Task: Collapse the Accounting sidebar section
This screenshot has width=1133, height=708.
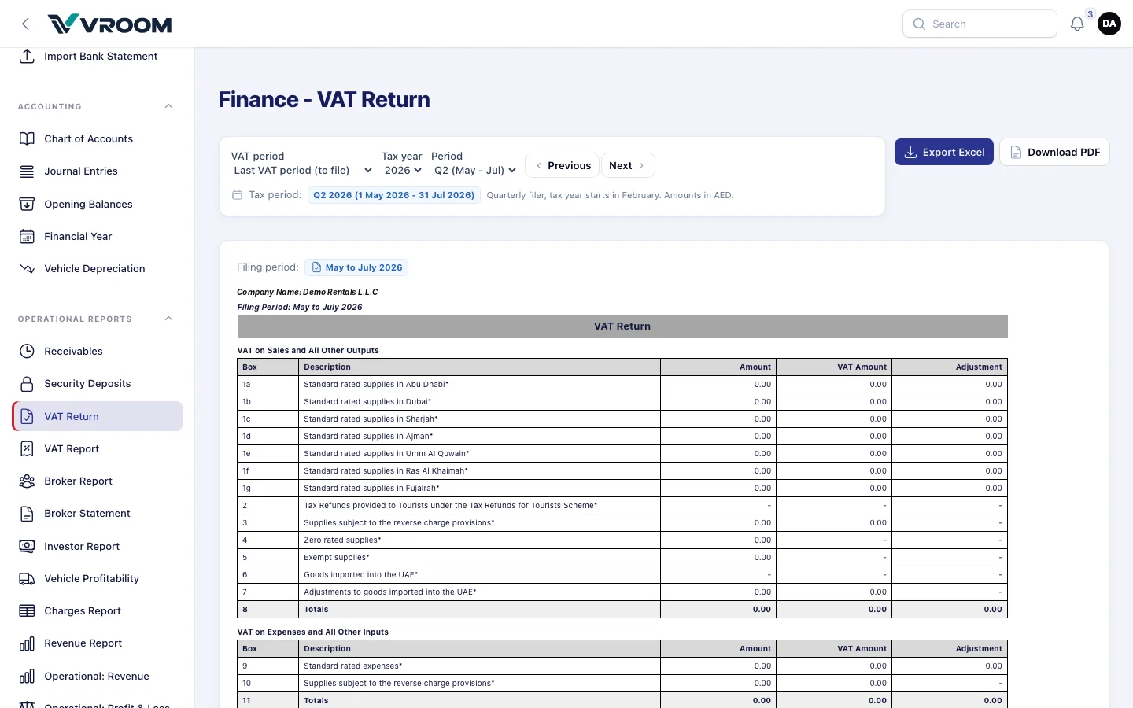Action: [x=168, y=106]
